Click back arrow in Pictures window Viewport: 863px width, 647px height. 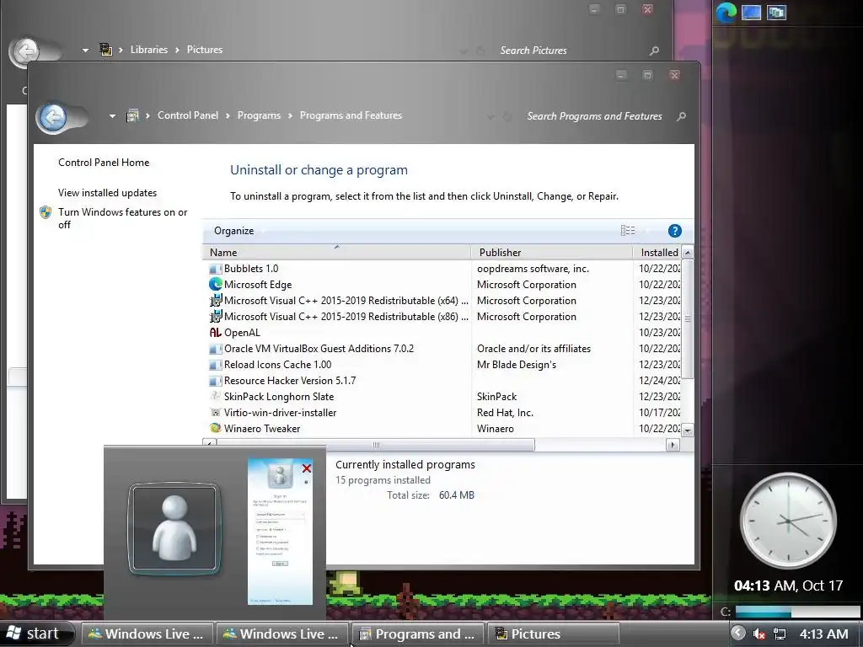point(24,51)
